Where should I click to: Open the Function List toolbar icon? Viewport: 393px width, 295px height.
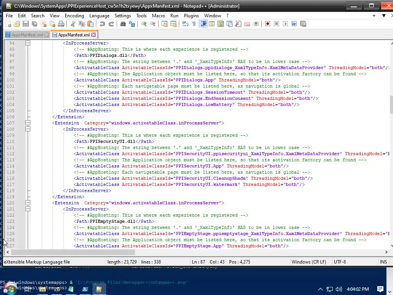[x=238, y=24]
